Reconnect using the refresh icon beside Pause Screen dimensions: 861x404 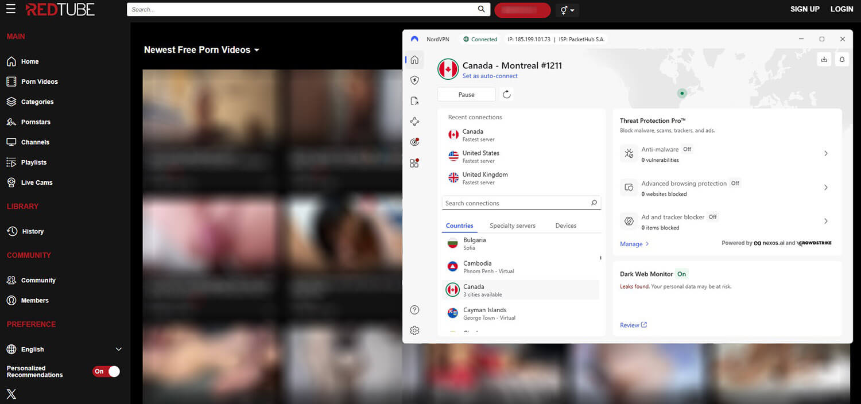click(506, 94)
